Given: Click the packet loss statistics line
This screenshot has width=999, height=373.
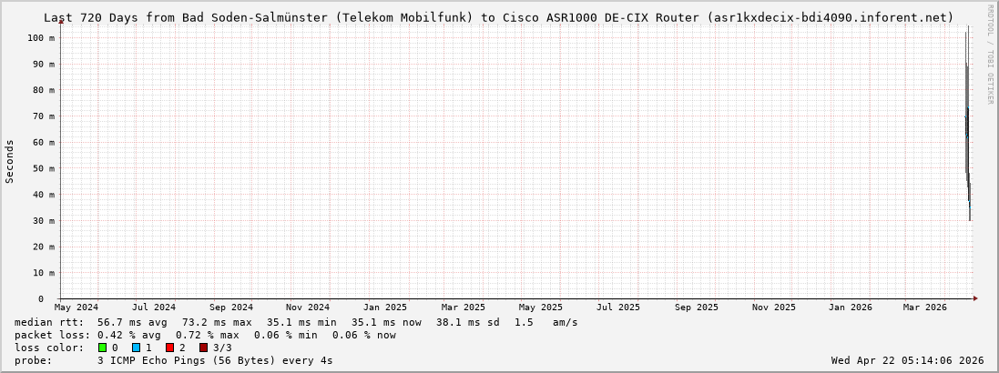Looking at the screenshot, I should pos(205,335).
